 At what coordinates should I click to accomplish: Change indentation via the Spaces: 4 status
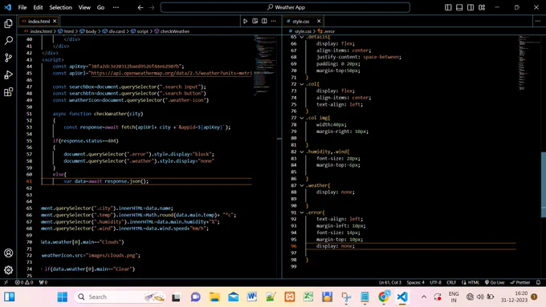tap(415, 282)
